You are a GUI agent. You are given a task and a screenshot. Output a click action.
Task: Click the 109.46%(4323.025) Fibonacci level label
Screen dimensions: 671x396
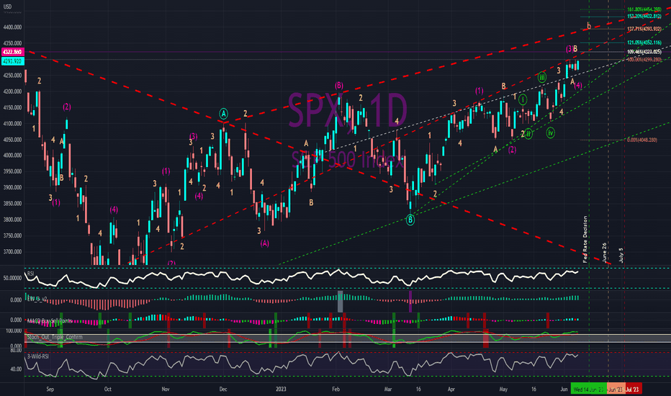point(644,52)
